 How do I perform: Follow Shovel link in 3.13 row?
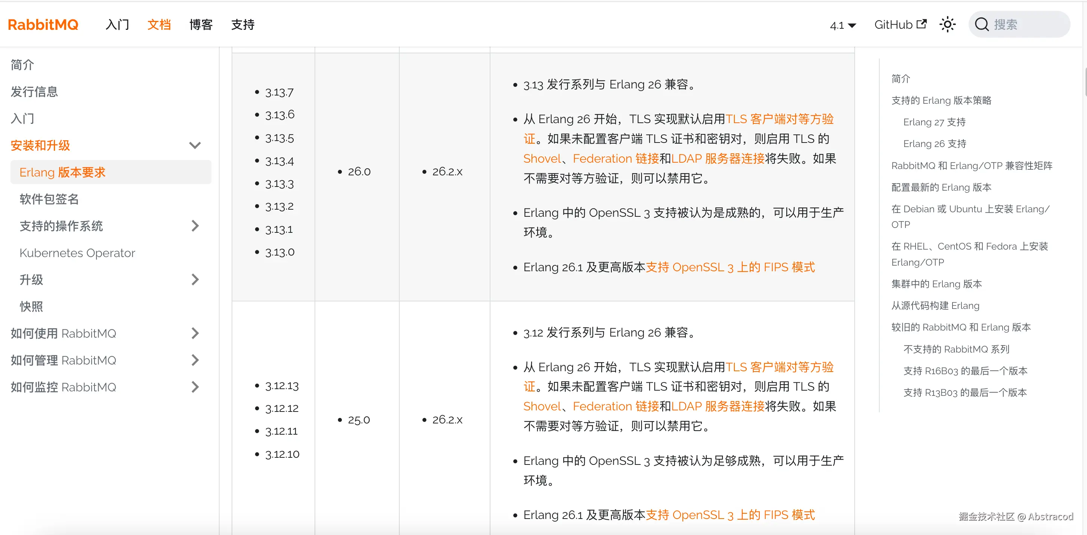click(x=542, y=159)
